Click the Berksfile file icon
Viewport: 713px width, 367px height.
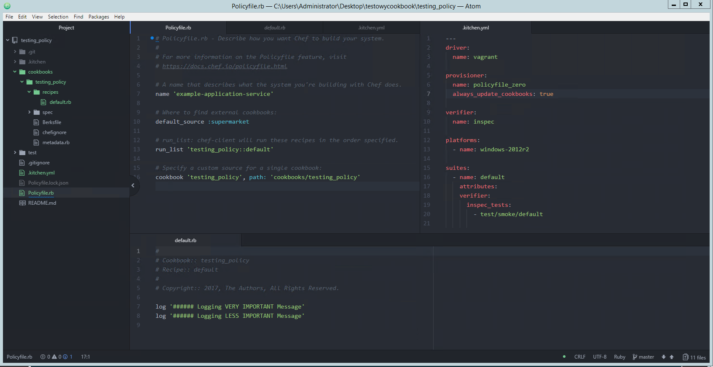(x=36, y=122)
